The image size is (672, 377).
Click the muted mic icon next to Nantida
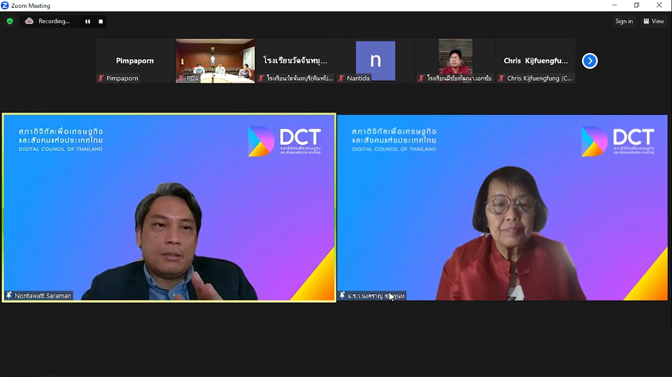[341, 79]
